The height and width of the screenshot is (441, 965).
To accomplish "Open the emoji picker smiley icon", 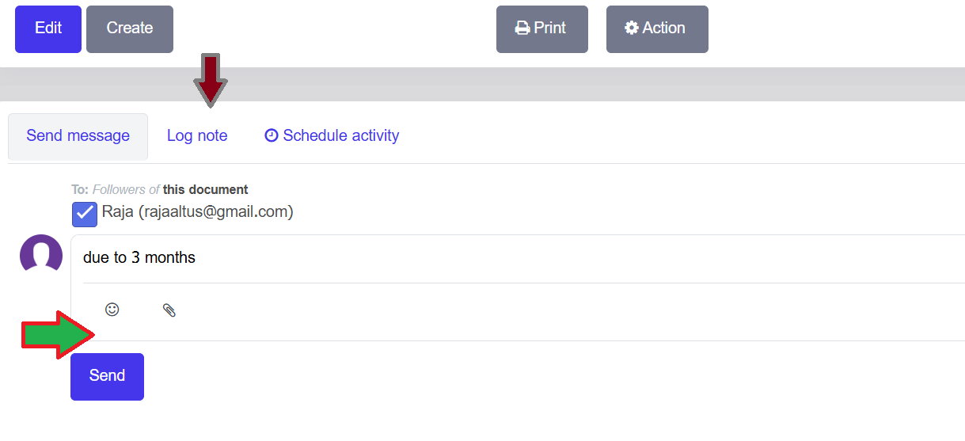I will [x=112, y=310].
